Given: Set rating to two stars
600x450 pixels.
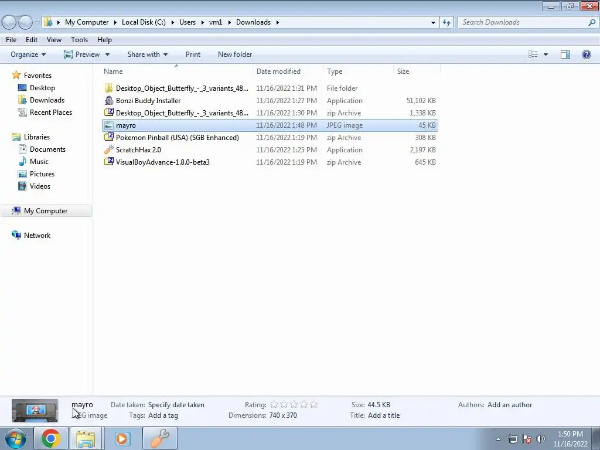Looking at the screenshot, I should click(284, 404).
